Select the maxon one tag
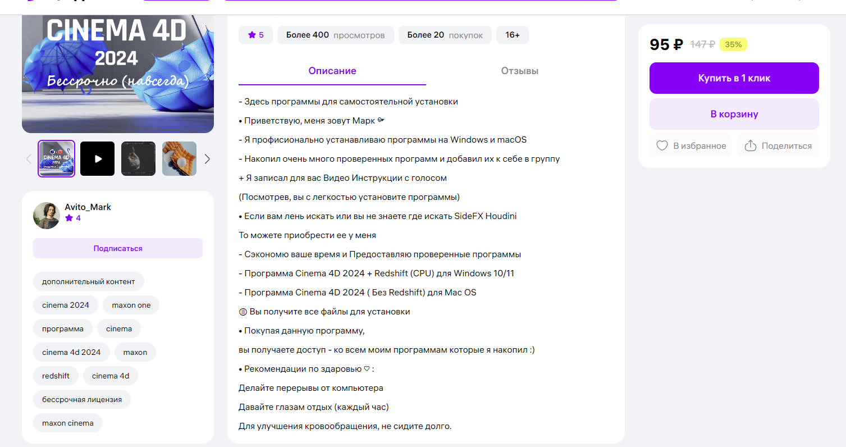This screenshot has height=447, width=846. [131, 305]
